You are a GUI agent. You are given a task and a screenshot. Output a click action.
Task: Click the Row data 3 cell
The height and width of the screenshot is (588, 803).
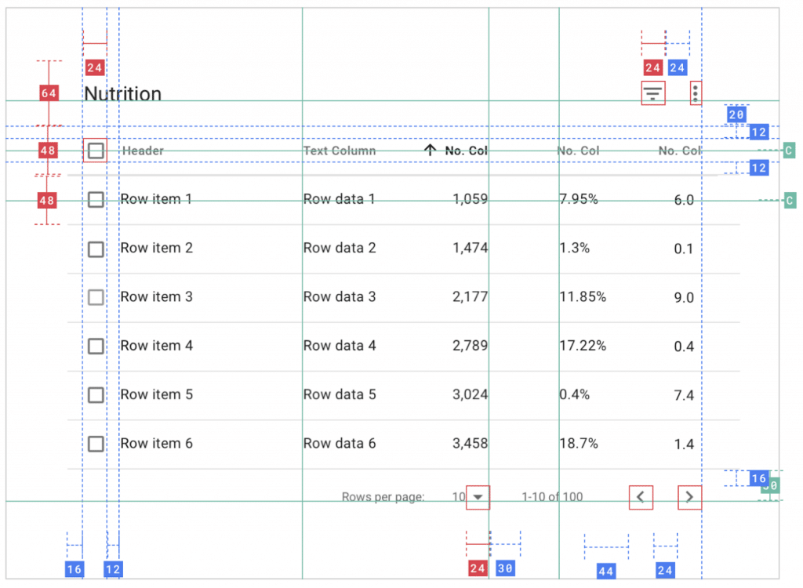click(x=340, y=296)
